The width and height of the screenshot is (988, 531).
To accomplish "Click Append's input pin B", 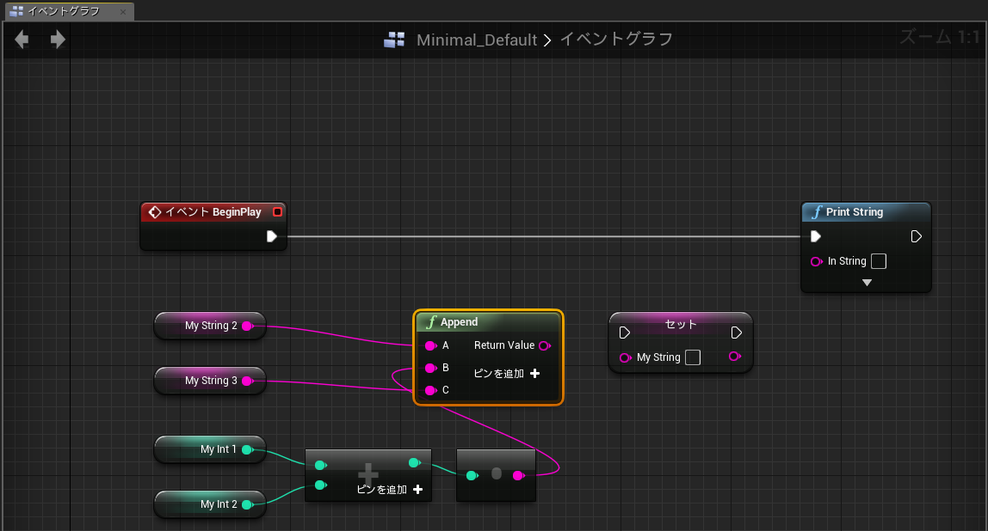I will click(431, 368).
